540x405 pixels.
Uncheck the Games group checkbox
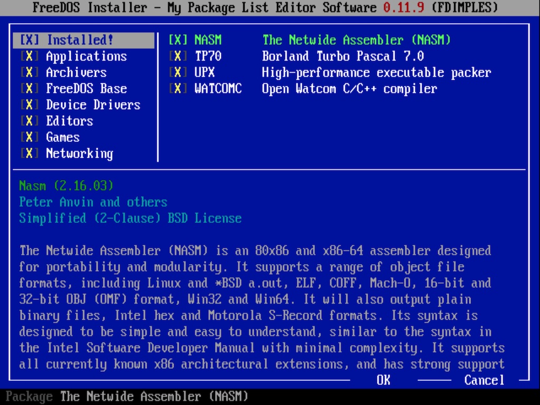pos(30,137)
